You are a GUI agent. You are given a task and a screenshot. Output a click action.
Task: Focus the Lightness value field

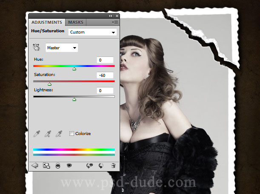105,90
